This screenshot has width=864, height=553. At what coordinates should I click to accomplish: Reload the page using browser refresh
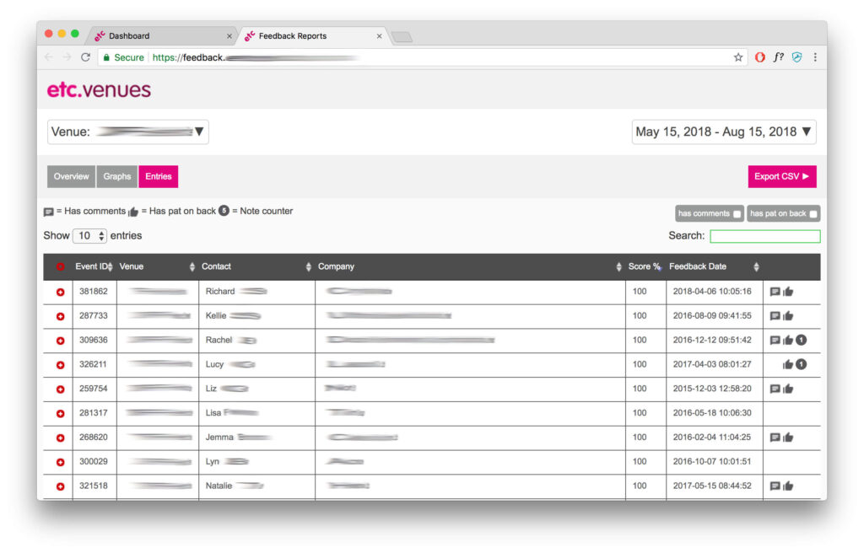pyautogui.click(x=85, y=57)
